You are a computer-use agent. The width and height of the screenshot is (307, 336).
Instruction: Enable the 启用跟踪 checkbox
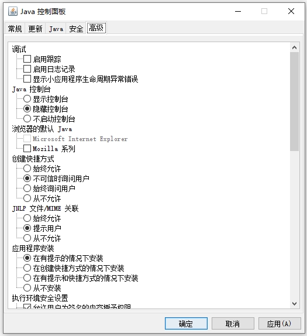(x=27, y=59)
